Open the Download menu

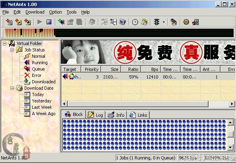[35, 12]
